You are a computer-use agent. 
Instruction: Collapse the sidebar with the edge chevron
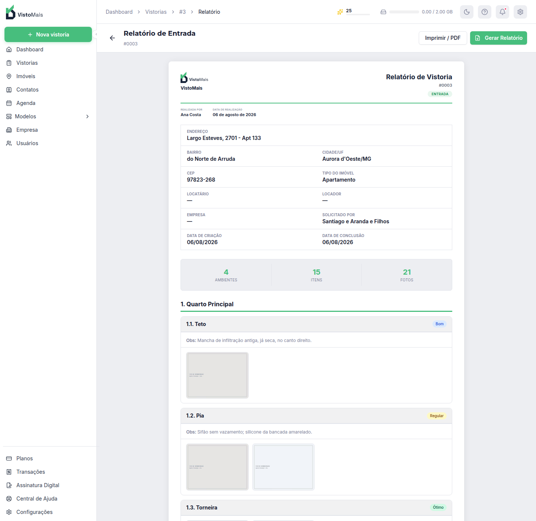pyautogui.click(x=96, y=34)
